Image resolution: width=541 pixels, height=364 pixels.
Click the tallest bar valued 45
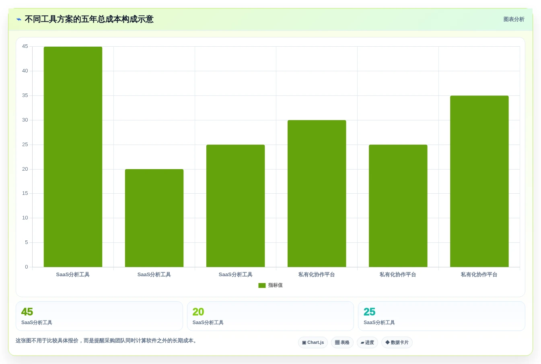pyautogui.click(x=73, y=157)
